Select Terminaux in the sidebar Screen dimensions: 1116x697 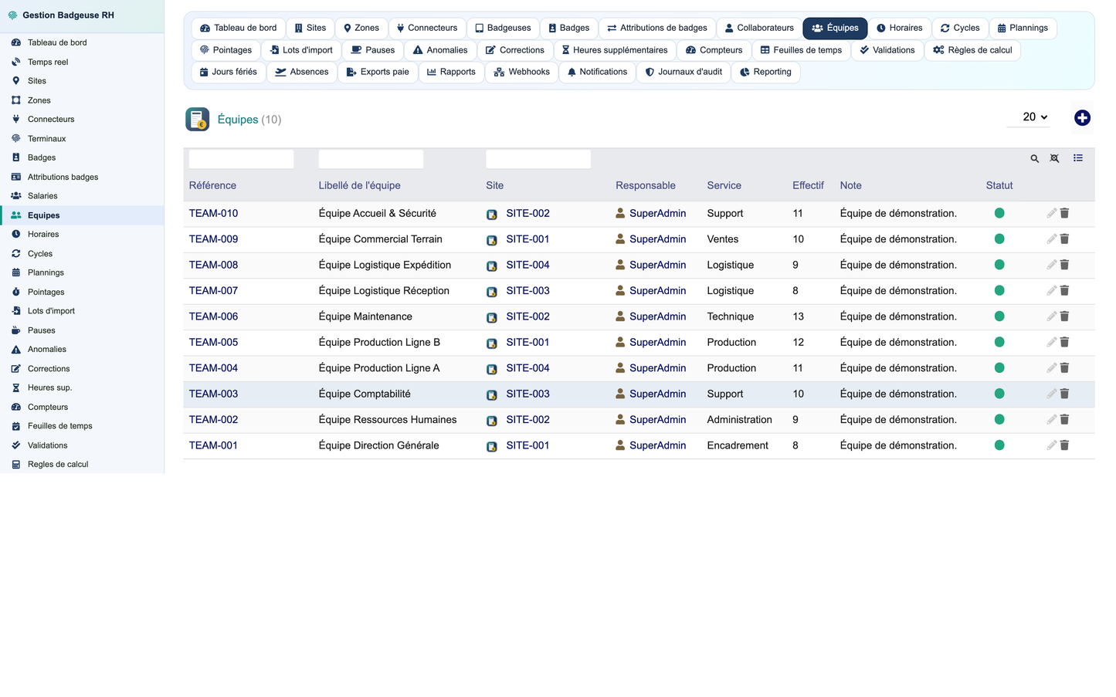point(82,139)
